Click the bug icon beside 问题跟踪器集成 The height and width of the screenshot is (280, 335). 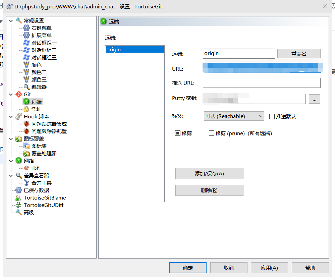[26, 124]
